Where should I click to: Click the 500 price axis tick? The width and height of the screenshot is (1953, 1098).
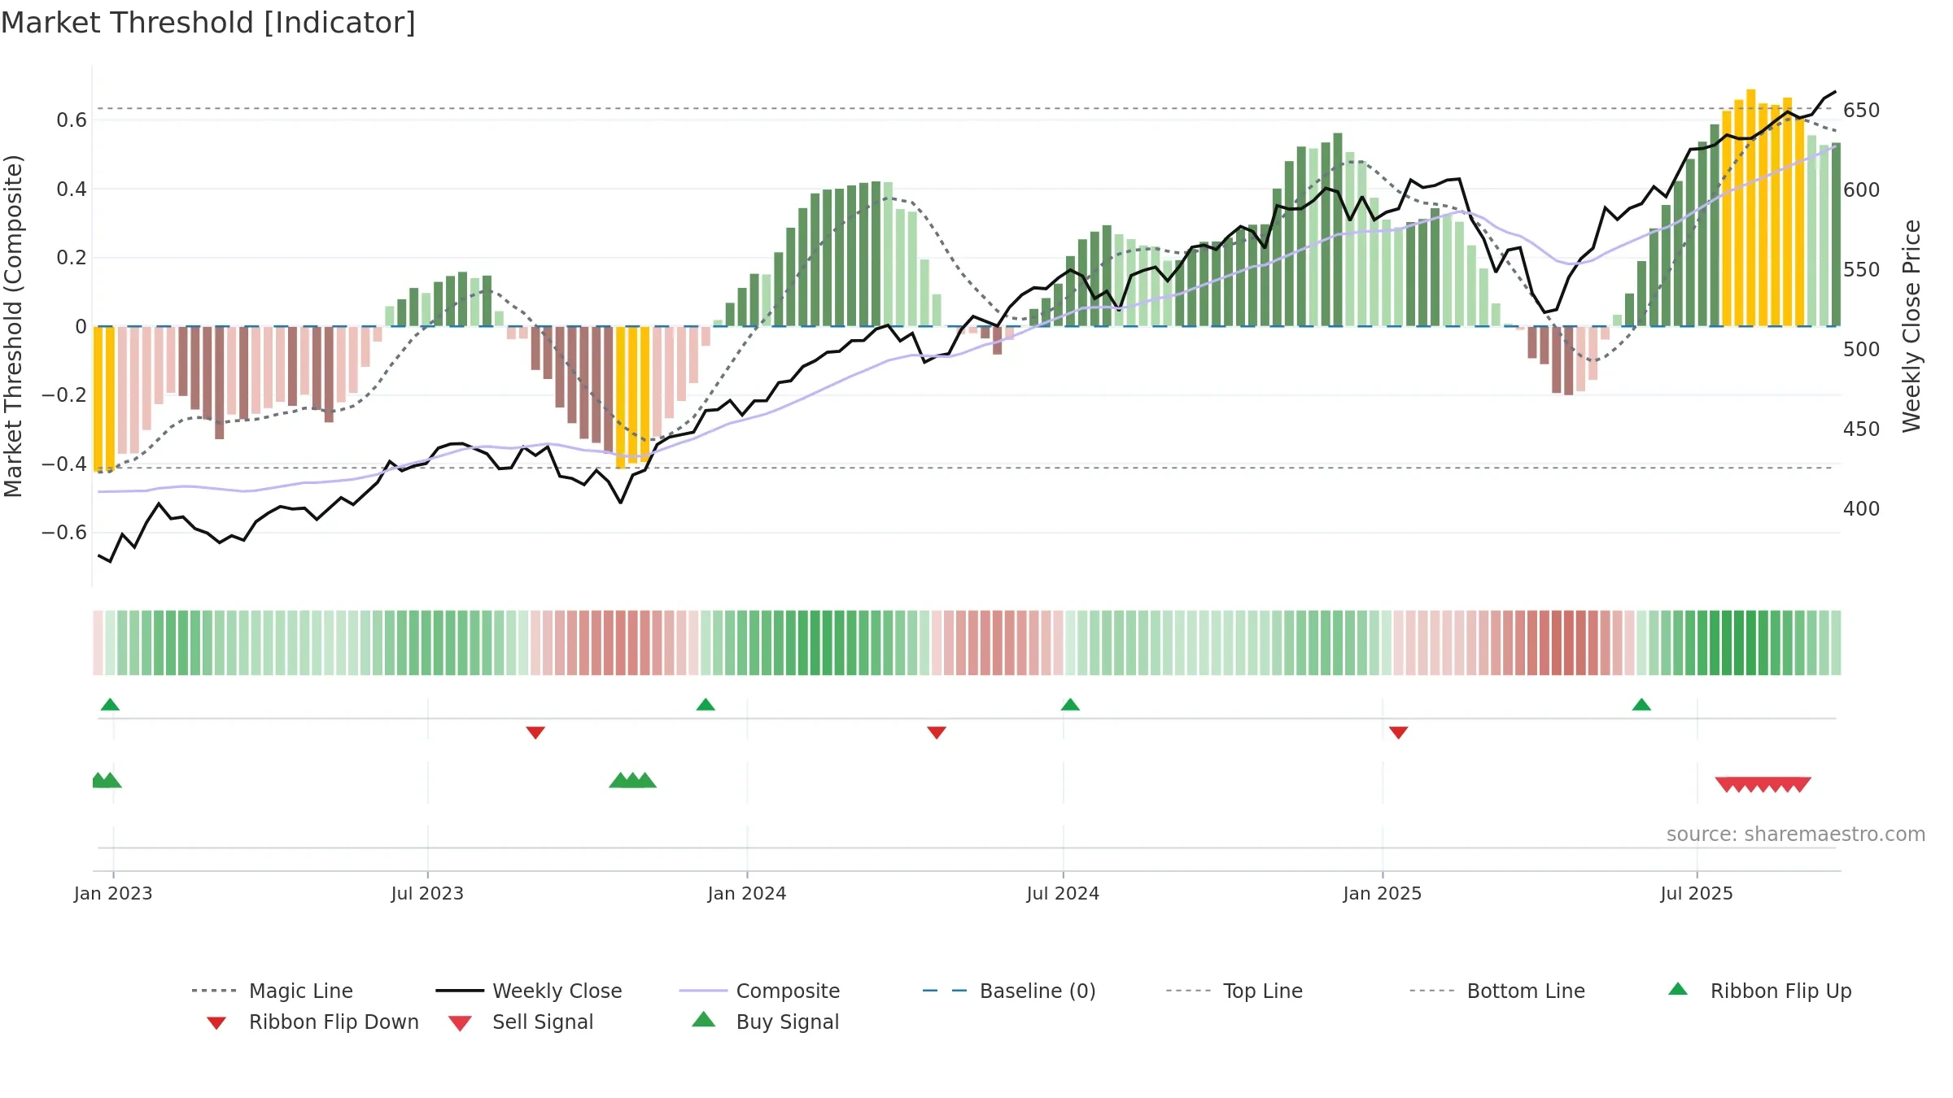pyautogui.click(x=1862, y=349)
